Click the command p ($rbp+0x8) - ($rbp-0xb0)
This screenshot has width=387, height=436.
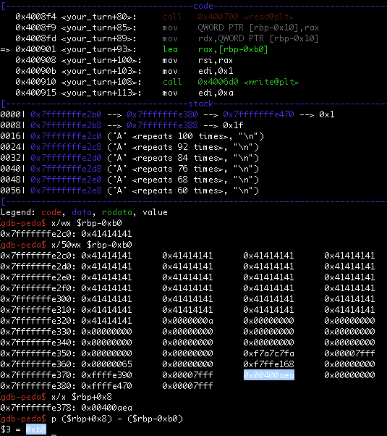click(117, 419)
